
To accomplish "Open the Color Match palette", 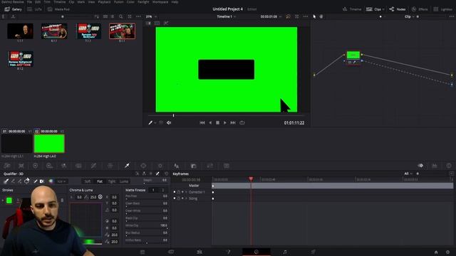I will (x=21, y=166).
